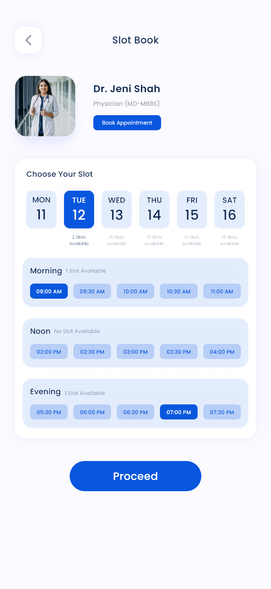The width and height of the screenshot is (271, 589).
Task: Open Dr. Jeni Shah's profile photo
Action: [x=45, y=106]
